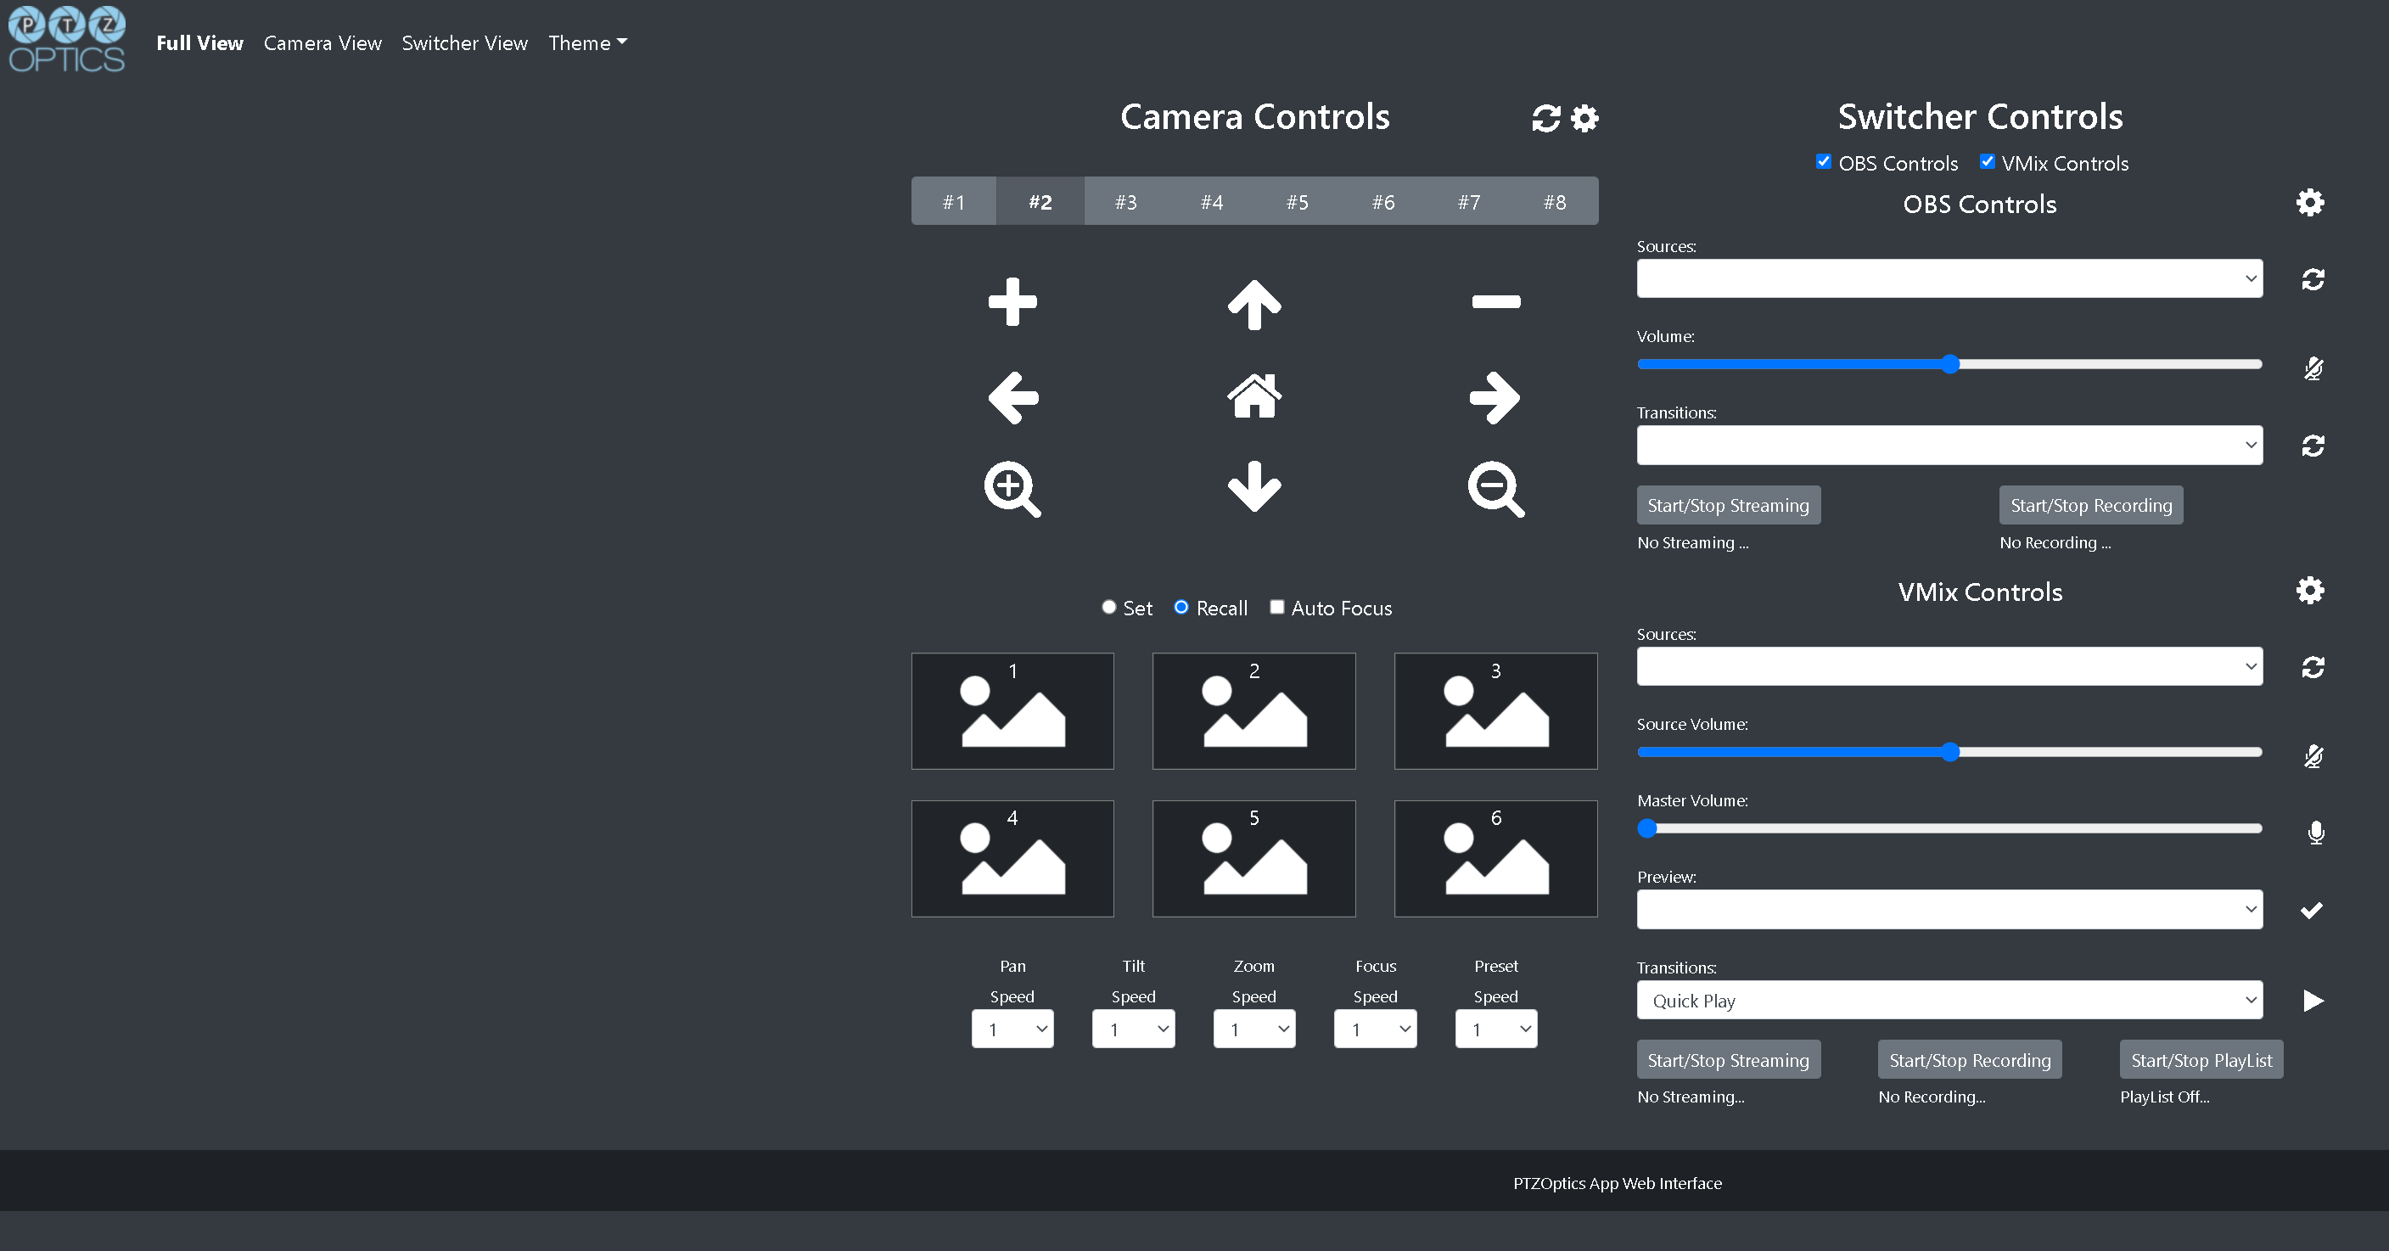Tilt the camera up with arrow icon
This screenshot has width=2389, height=1251.
pyautogui.click(x=1253, y=304)
